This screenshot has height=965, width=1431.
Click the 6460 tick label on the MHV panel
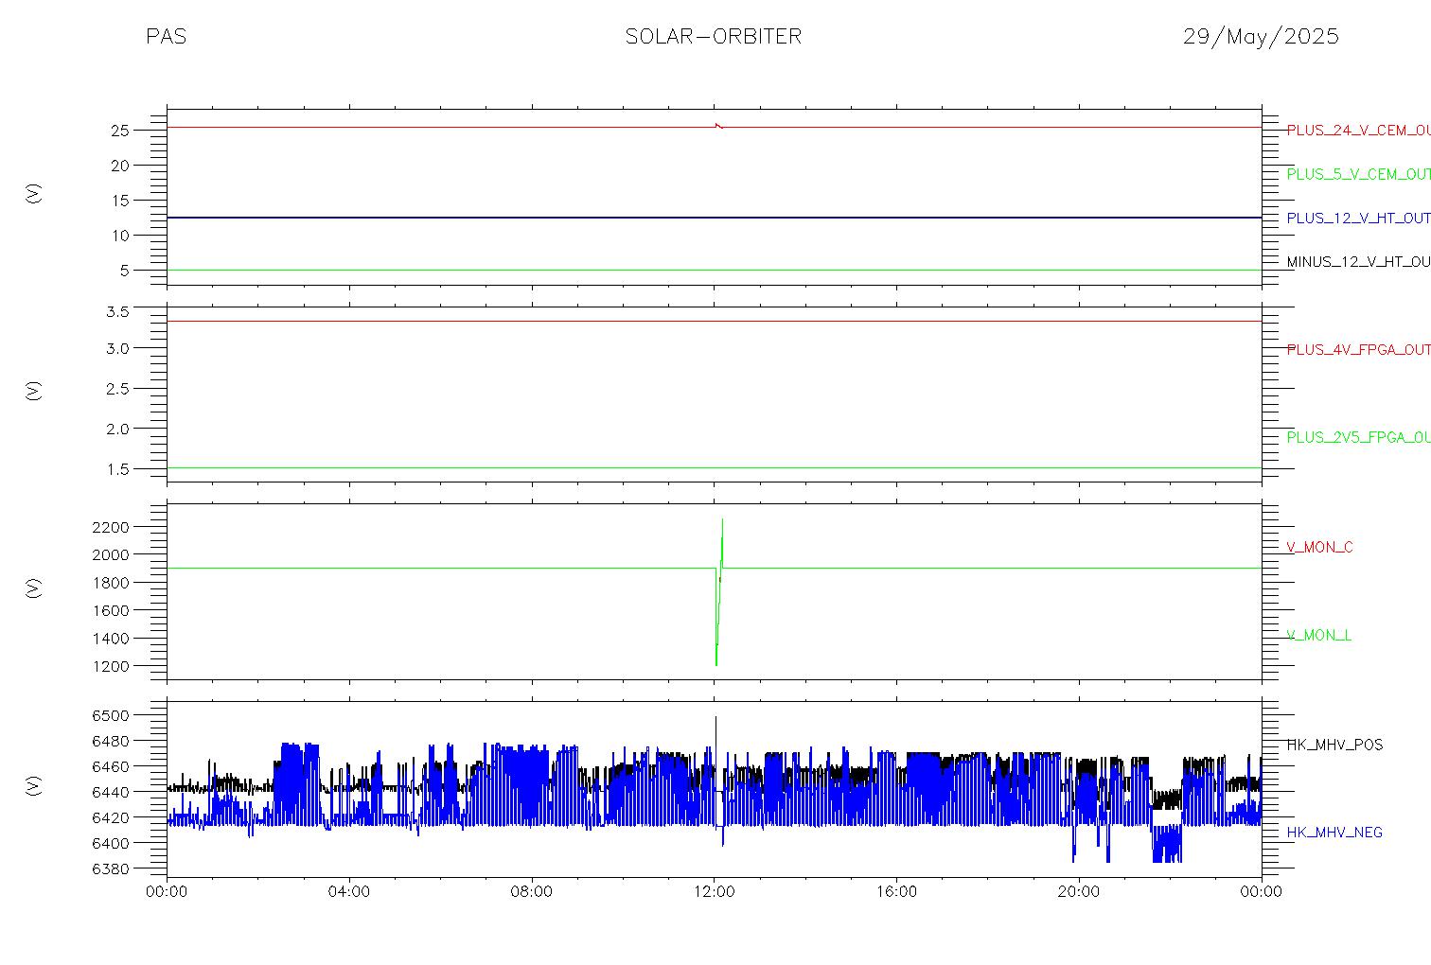point(111,766)
